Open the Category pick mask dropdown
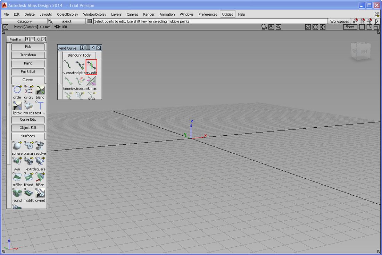Image resolution: width=382 pixels, height=255 pixels. pos(24,21)
